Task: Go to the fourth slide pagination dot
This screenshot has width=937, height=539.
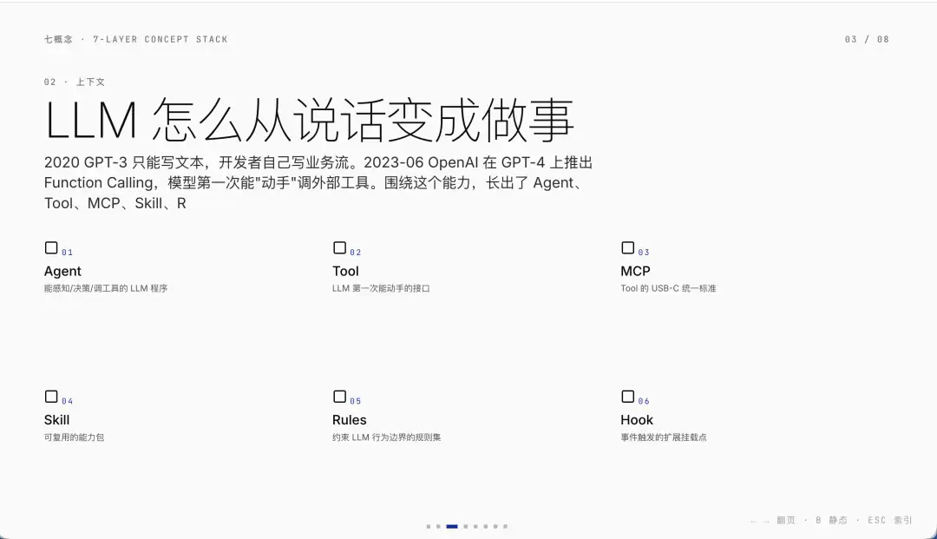Action: click(x=466, y=527)
